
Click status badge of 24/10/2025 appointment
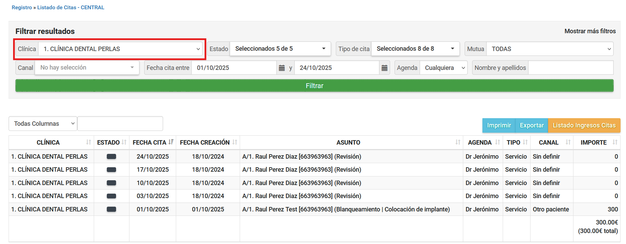point(111,157)
